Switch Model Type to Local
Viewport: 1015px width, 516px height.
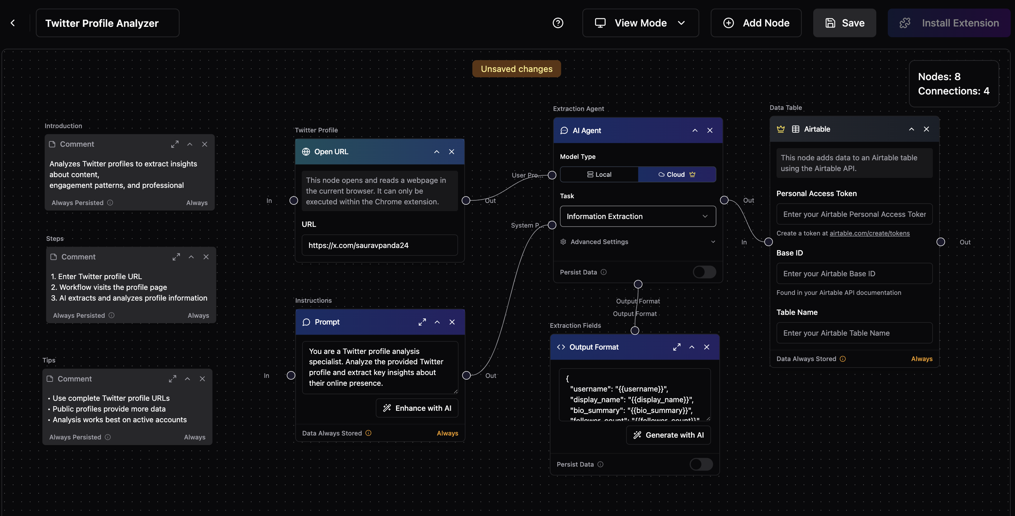[599, 174]
